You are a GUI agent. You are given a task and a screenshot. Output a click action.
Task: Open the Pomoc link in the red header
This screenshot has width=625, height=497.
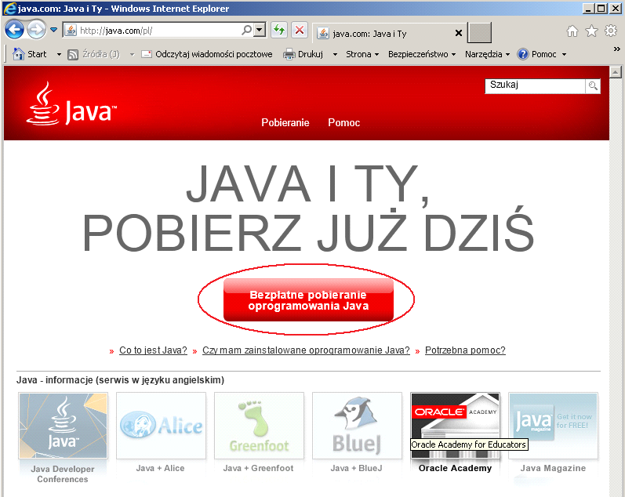tap(344, 122)
